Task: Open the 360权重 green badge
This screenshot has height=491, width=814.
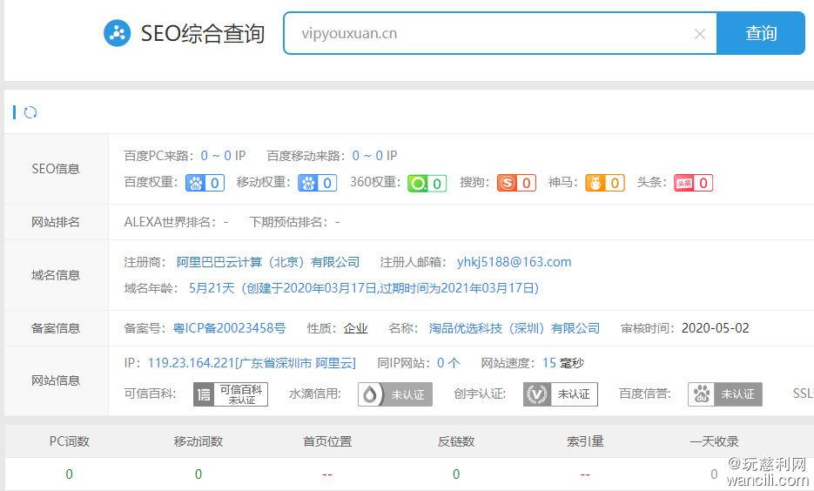Action: [427, 183]
